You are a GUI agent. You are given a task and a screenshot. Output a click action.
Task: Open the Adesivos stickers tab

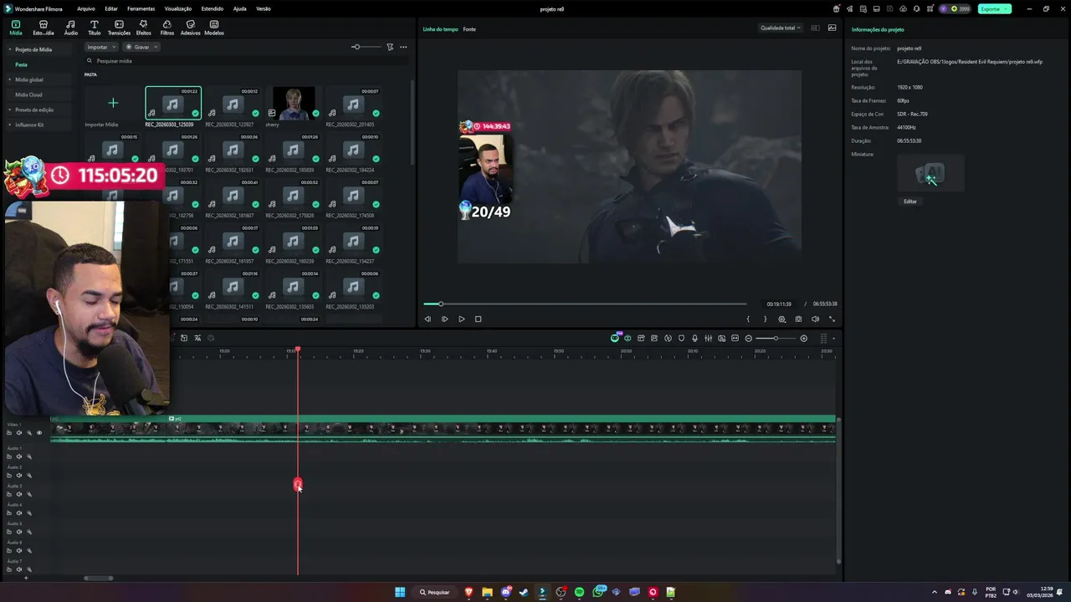pos(191,28)
